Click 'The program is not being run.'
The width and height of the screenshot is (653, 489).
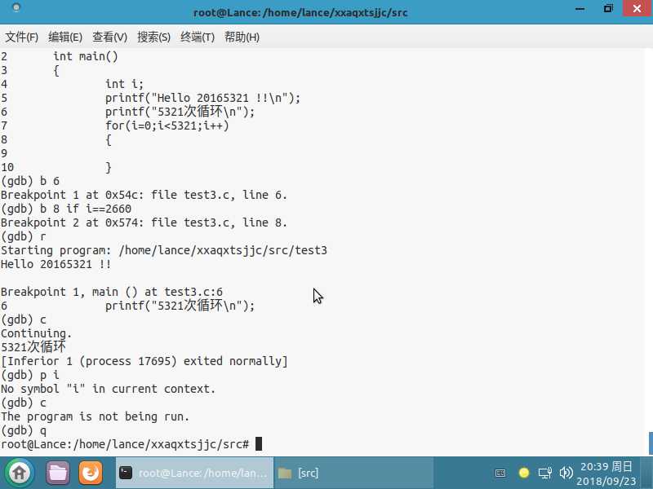click(95, 416)
